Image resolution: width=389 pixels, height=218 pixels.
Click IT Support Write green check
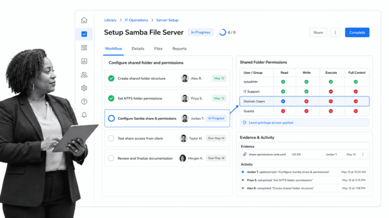306,91
